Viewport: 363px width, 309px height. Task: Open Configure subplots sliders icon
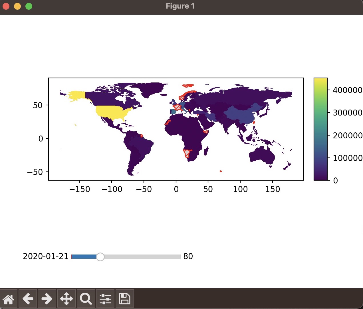pos(105,299)
